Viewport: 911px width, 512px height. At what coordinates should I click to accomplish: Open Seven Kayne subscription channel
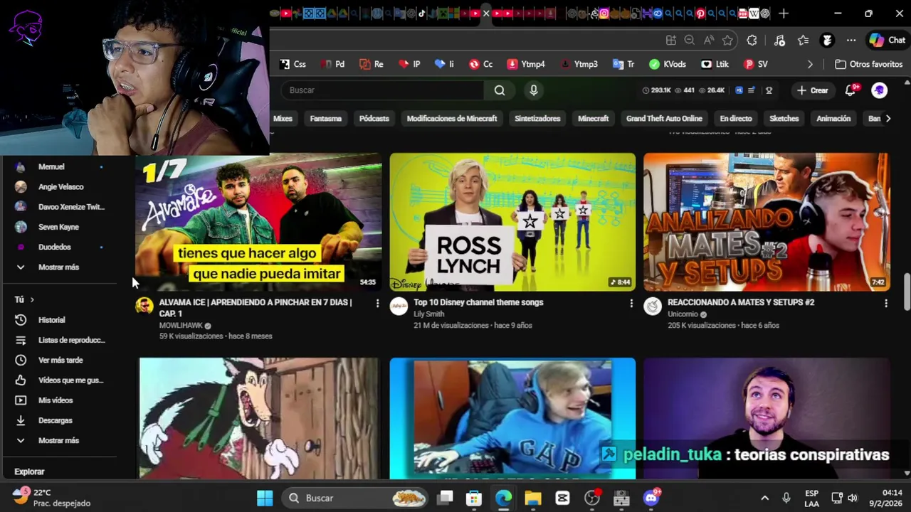click(x=58, y=227)
